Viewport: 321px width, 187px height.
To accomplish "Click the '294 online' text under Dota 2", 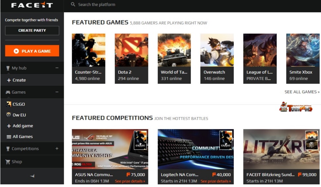I will pyautogui.click(x=128, y=78).
